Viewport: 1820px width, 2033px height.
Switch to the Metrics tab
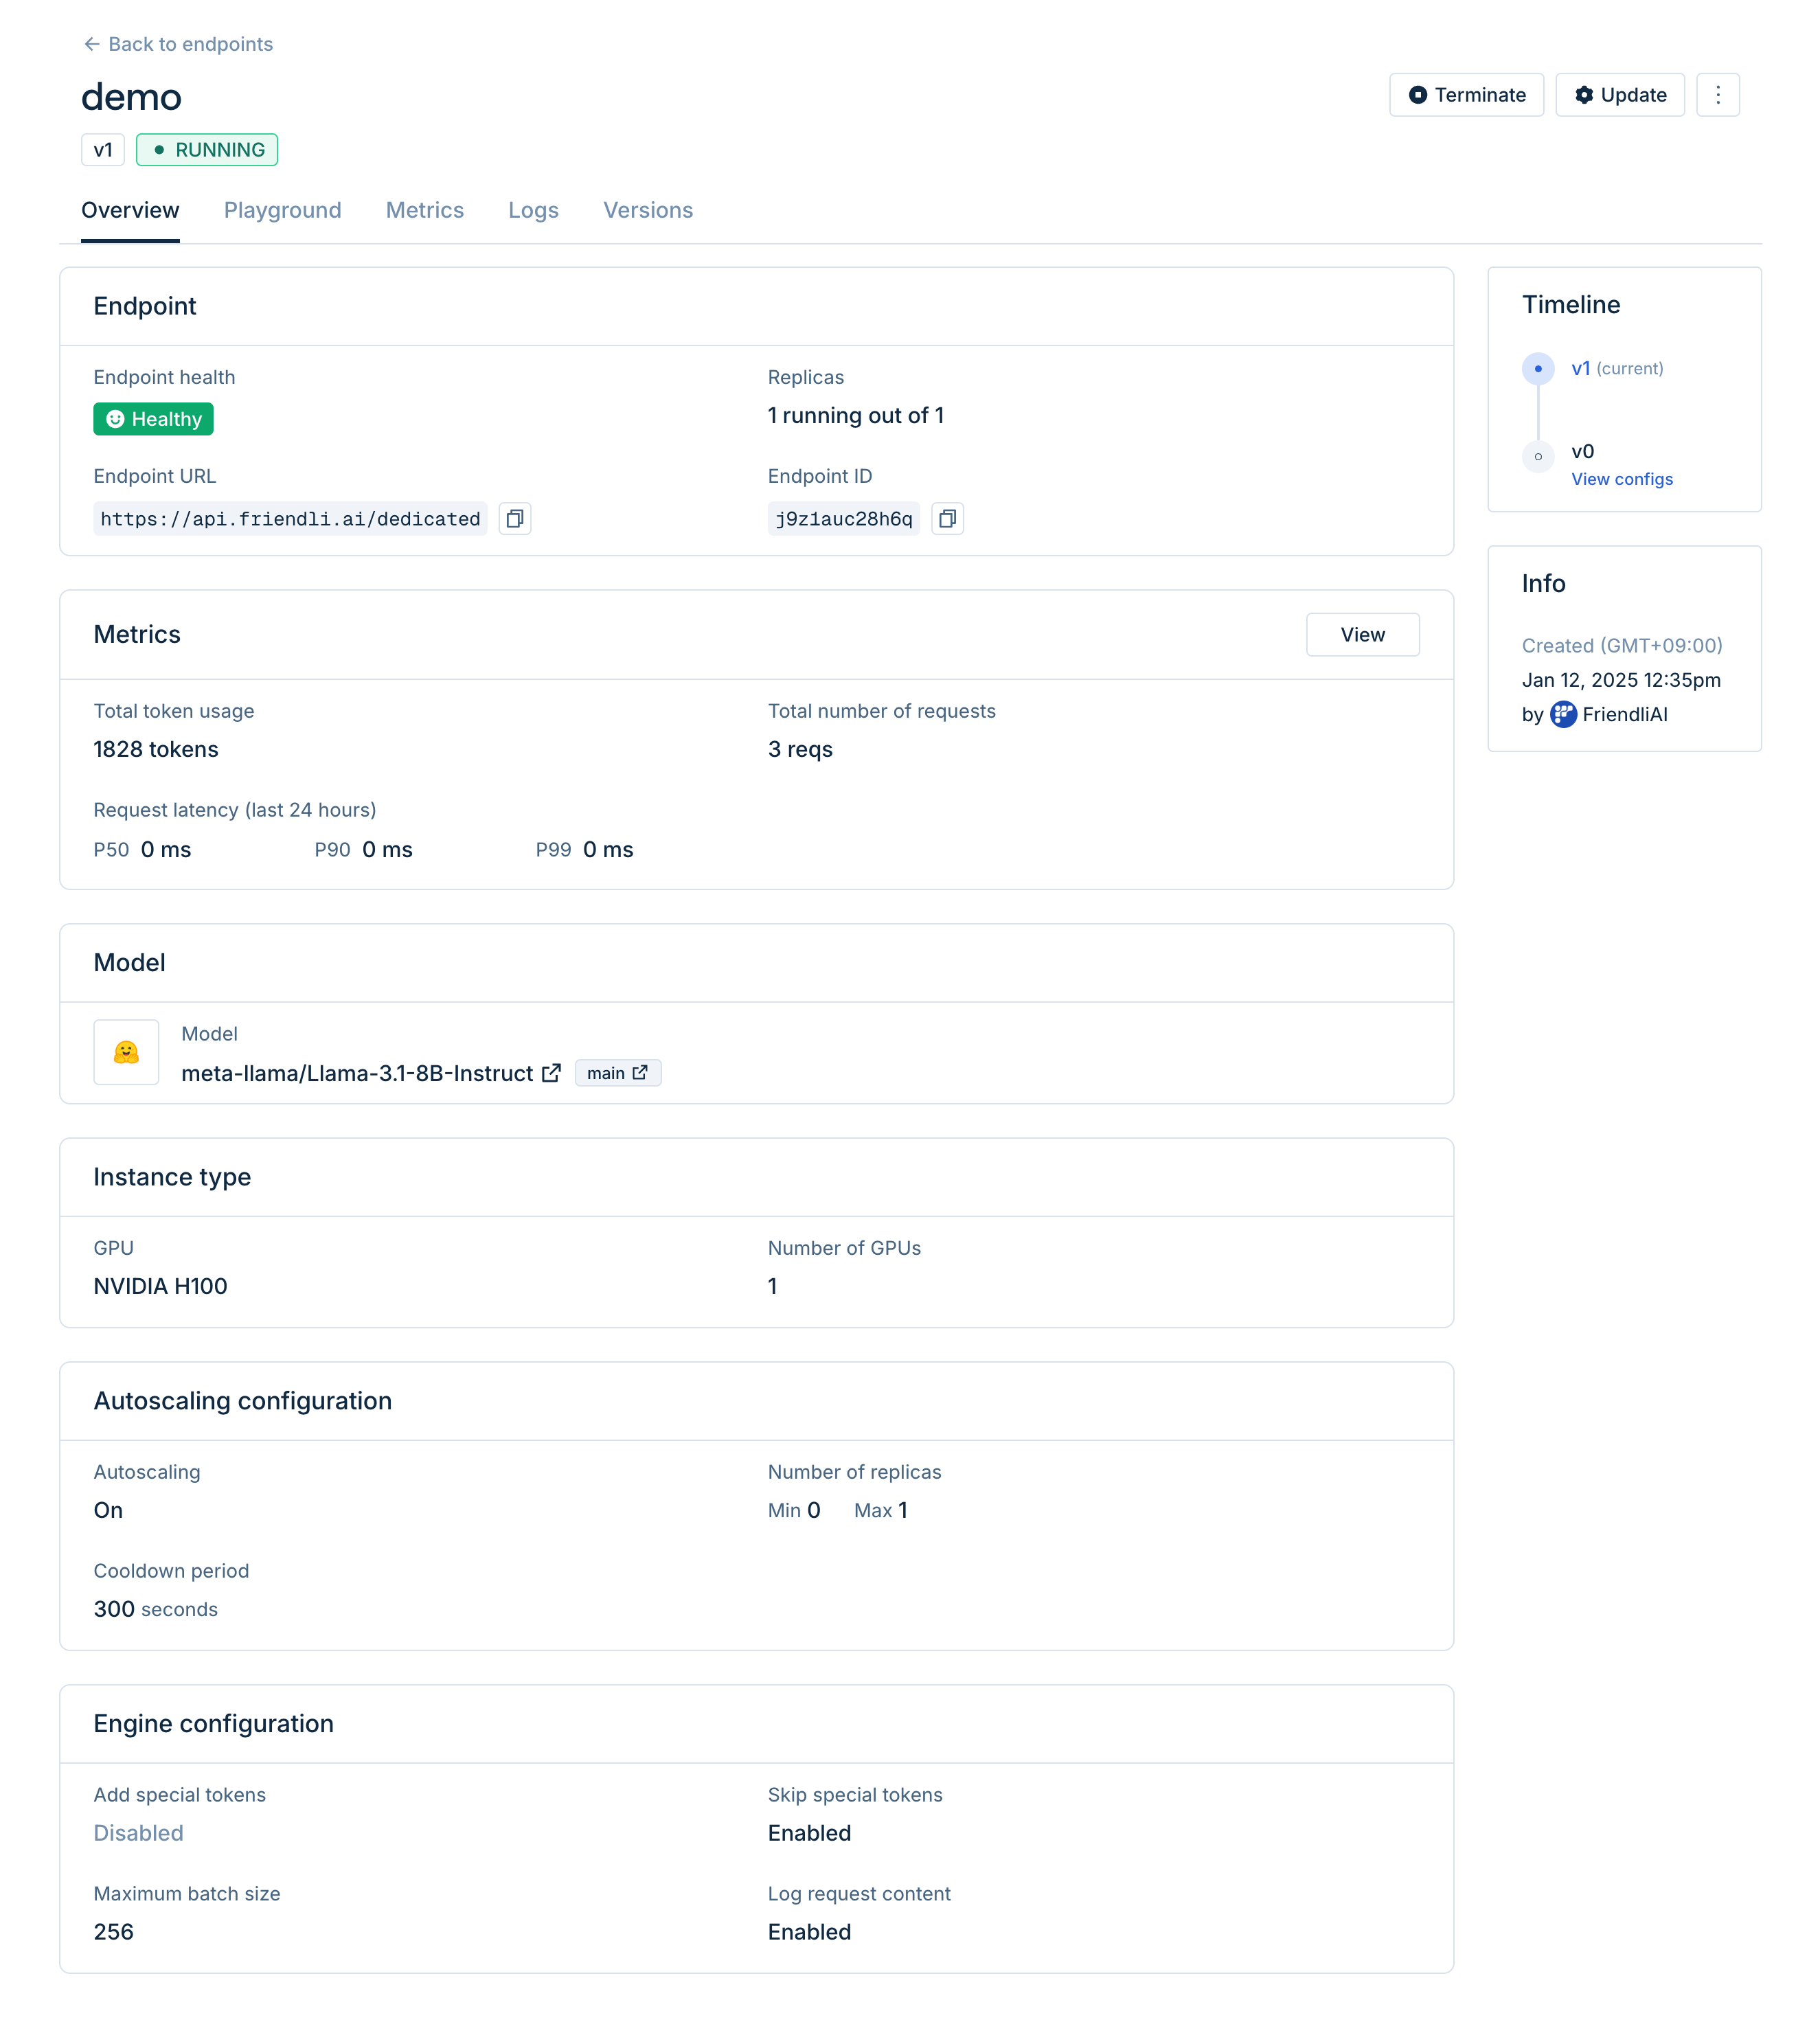(x=424, y=210)
